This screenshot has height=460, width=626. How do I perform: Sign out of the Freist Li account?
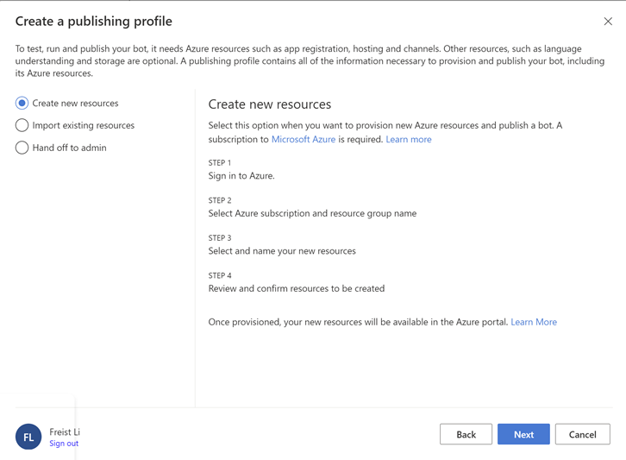(64, 444)
